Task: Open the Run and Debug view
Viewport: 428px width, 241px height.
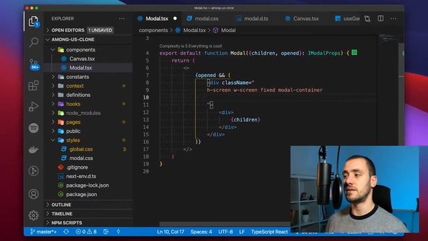Action: (x=33, y=106)
